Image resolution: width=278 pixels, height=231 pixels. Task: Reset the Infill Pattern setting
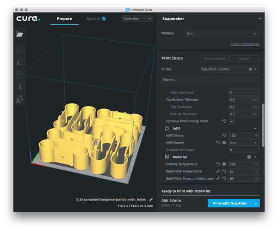point(218,143)
